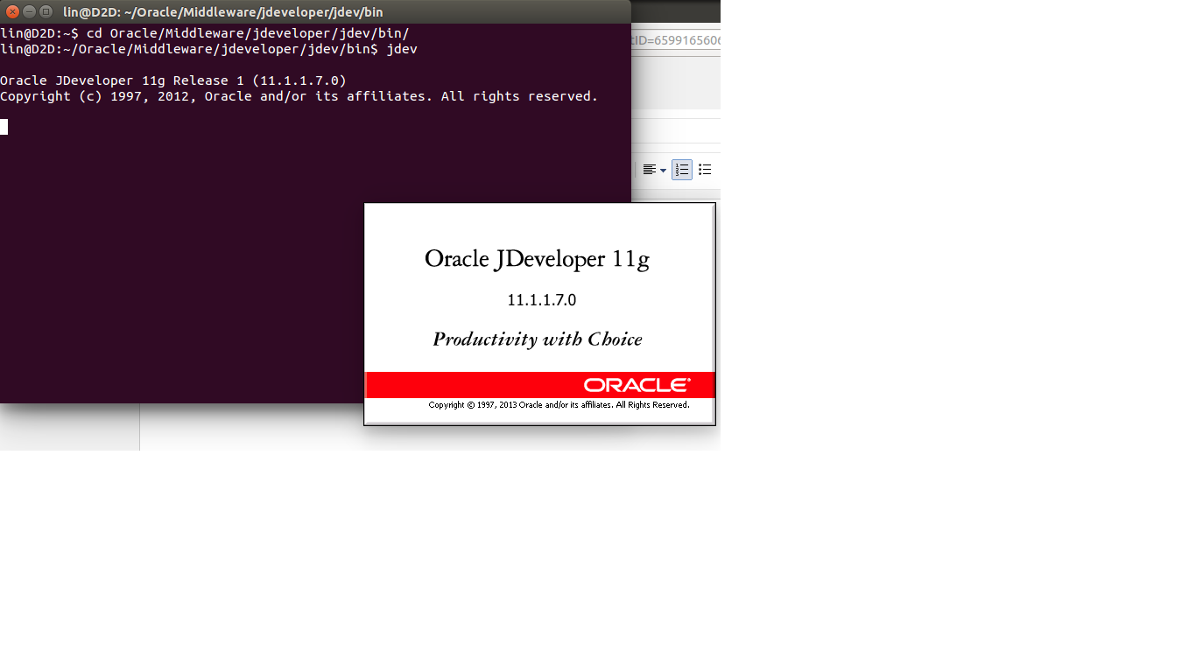Open the text alignment dropdown arrow
The image size is (1196, 672).
pyautogui.click(x=663, y=171)
